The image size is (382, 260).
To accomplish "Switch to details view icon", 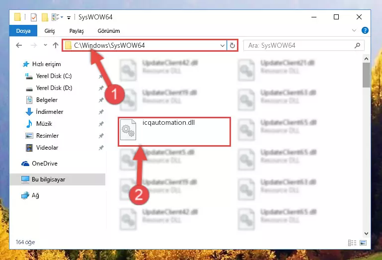I will point(352,243).
